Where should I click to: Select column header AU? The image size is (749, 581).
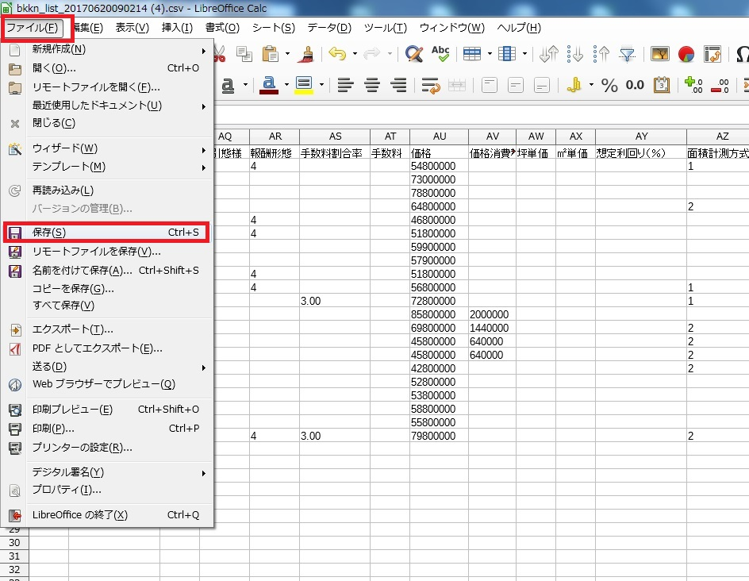(439, 137)
